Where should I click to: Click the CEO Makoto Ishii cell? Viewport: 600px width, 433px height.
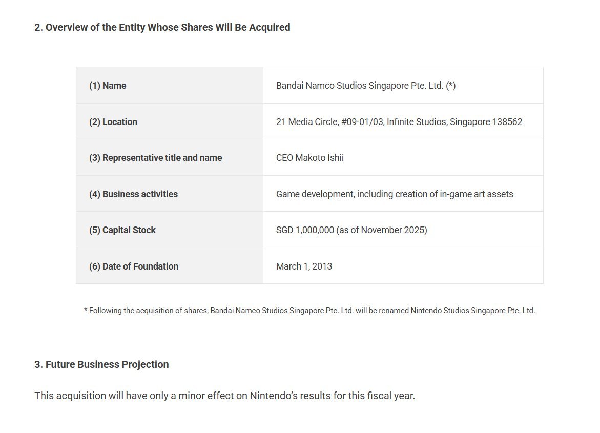point(310,158)
